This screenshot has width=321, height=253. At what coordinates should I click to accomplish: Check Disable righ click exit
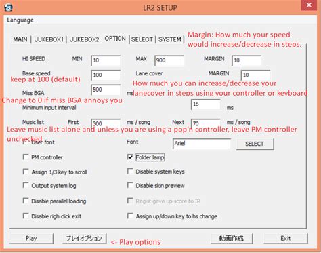[x=26, y=216]
